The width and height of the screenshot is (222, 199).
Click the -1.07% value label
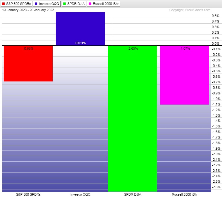point(185,48)
